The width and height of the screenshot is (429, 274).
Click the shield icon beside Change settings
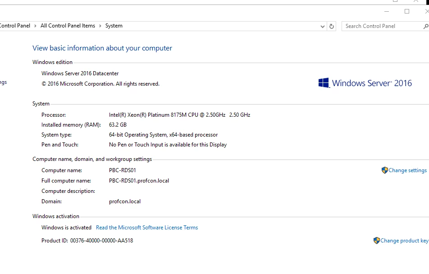[385, 170]
